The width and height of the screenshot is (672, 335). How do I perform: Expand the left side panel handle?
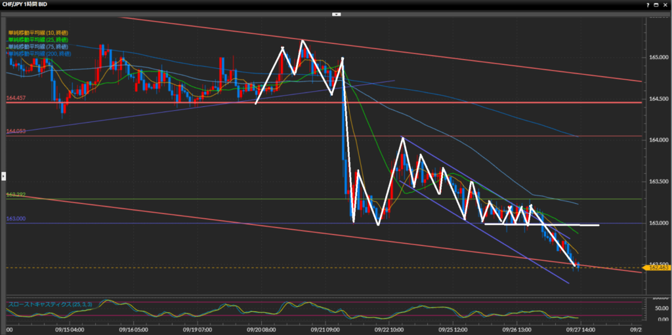coord(3,176)
